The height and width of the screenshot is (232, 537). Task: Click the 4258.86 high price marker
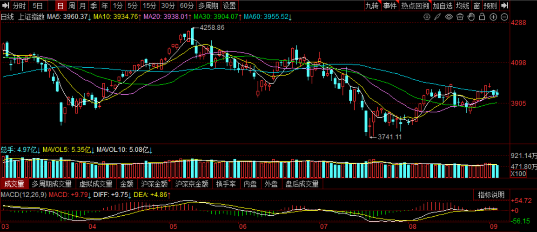click(x=212, y=28)
